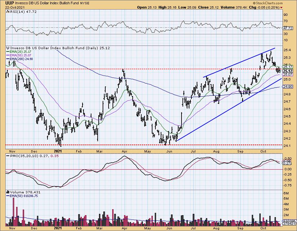
Task: Click the bold 25.12 last-price tag
Action: coord(288,71)
